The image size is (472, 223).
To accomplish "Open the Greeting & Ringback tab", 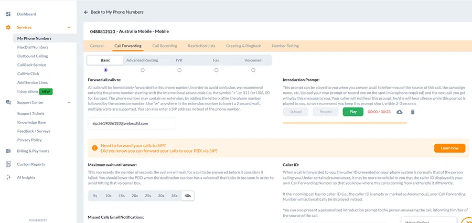I will tap(243, 46).
